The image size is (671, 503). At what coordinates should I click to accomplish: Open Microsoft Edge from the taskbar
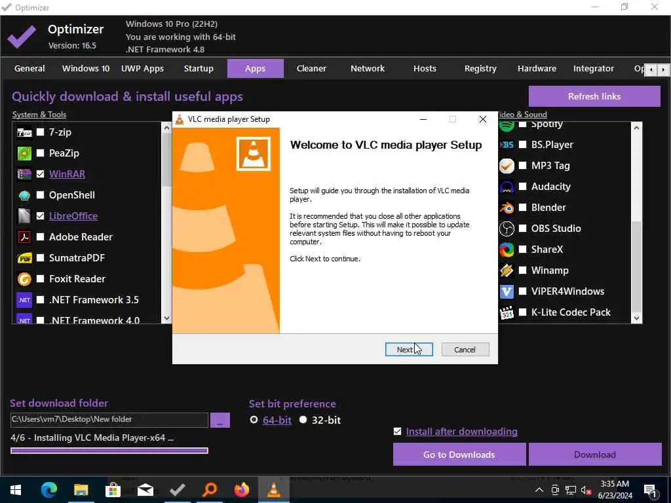(48, 490)
